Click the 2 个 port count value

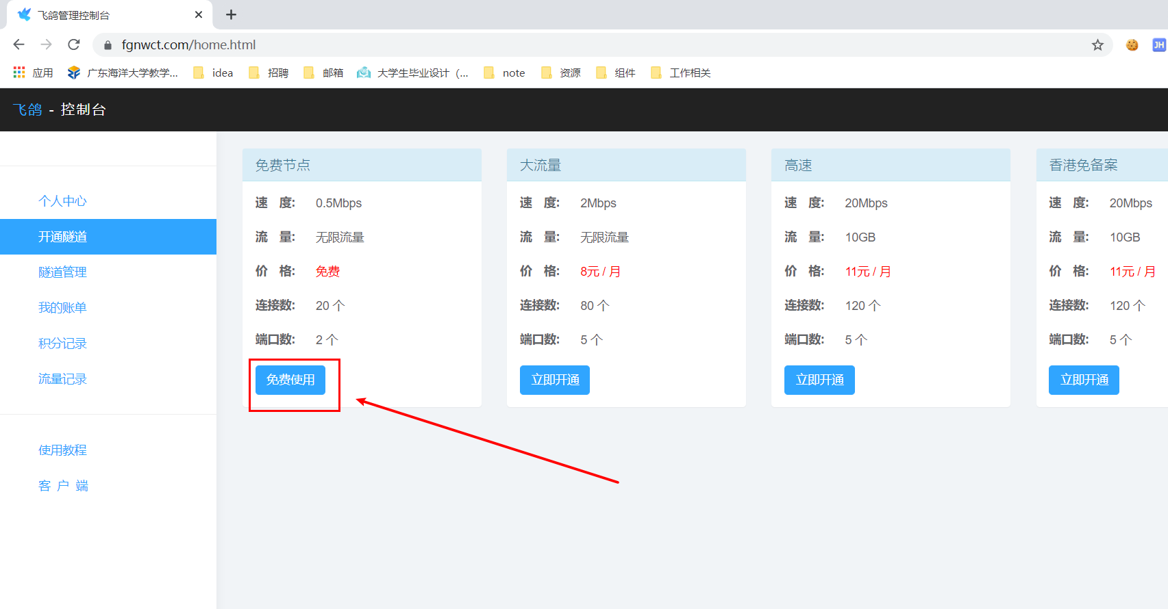[327, 340]
